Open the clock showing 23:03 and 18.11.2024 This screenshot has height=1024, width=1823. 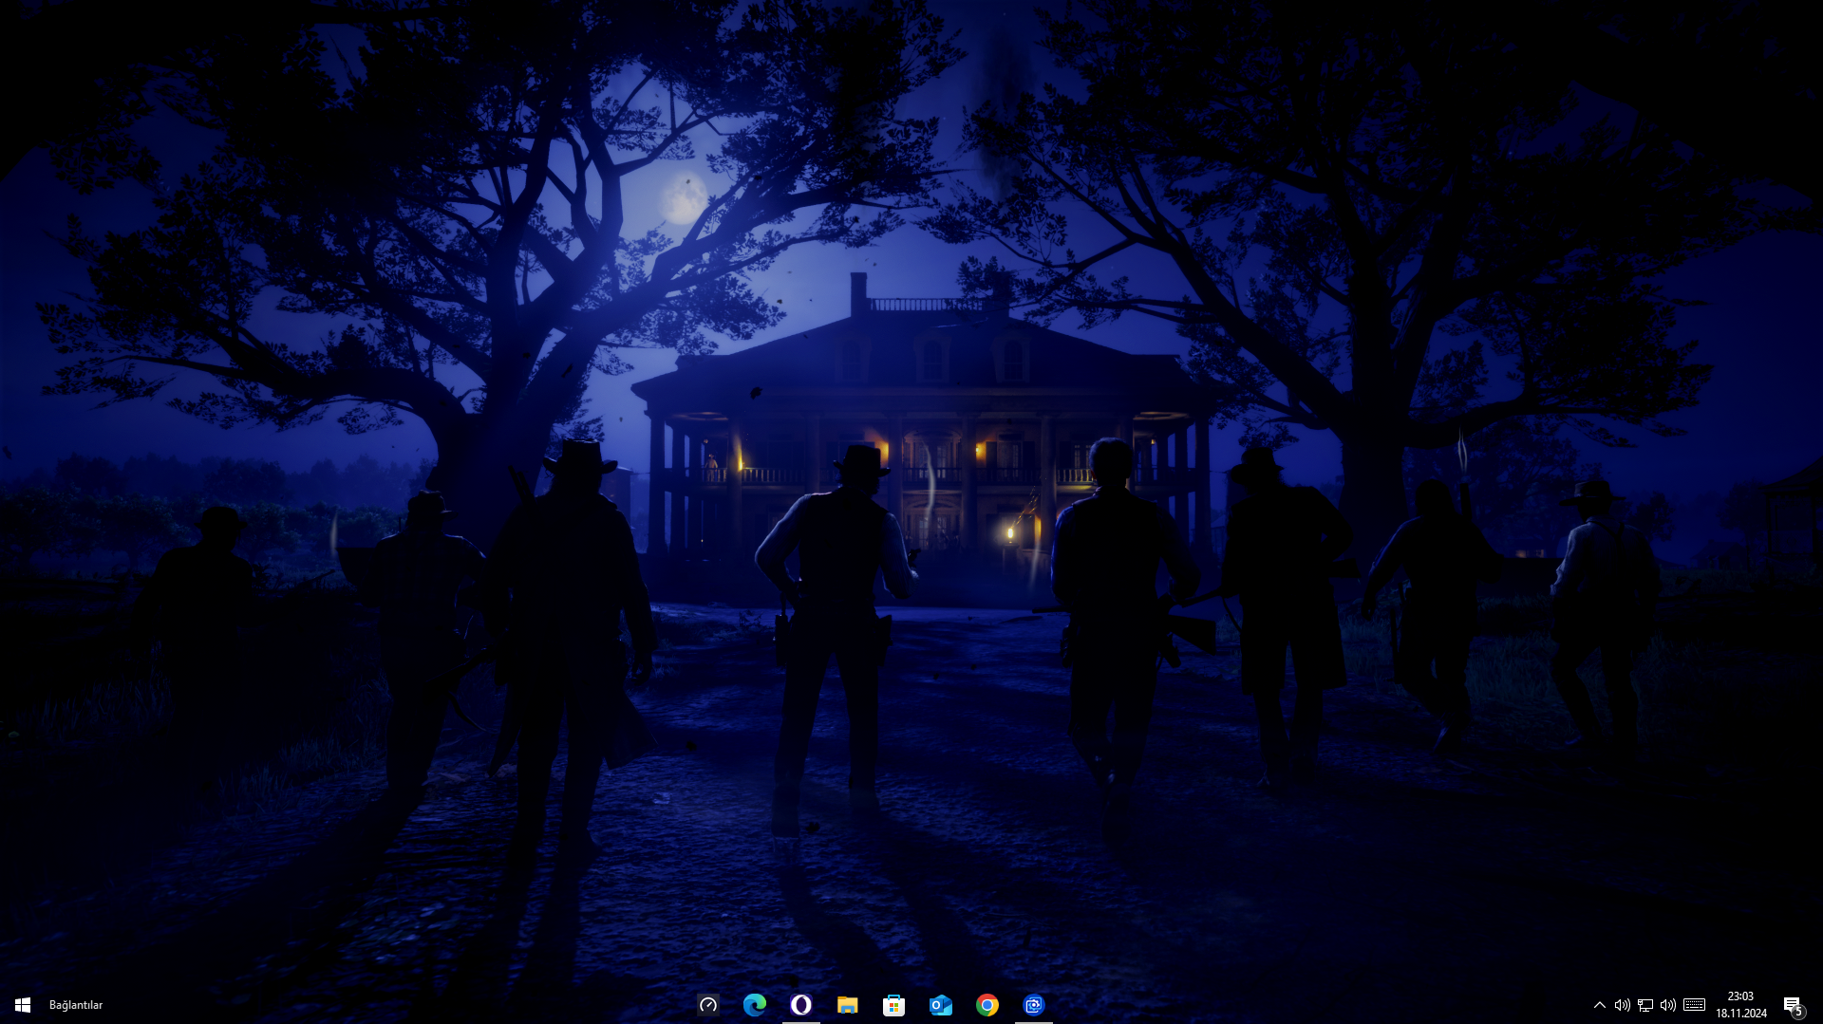tap(1741, 1005)
